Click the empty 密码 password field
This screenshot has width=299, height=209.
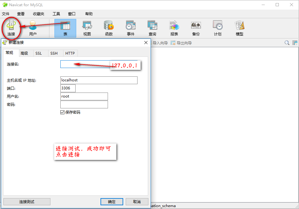pyautogui.click(x=84, y=104)
